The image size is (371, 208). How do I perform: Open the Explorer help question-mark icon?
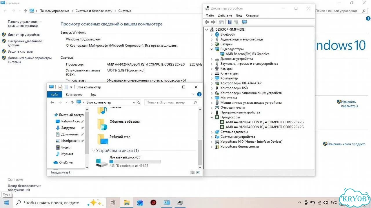(x=199, y=94)
